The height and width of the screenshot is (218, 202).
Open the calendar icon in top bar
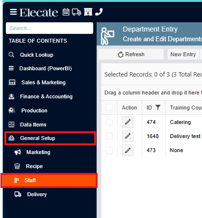66,12
